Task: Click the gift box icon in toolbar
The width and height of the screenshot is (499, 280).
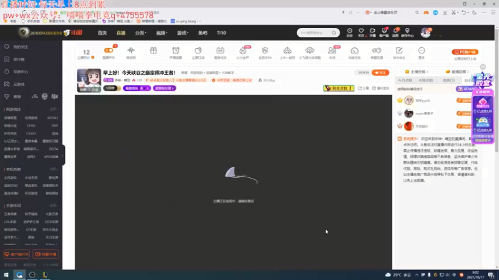Action: tap(153, 50)
